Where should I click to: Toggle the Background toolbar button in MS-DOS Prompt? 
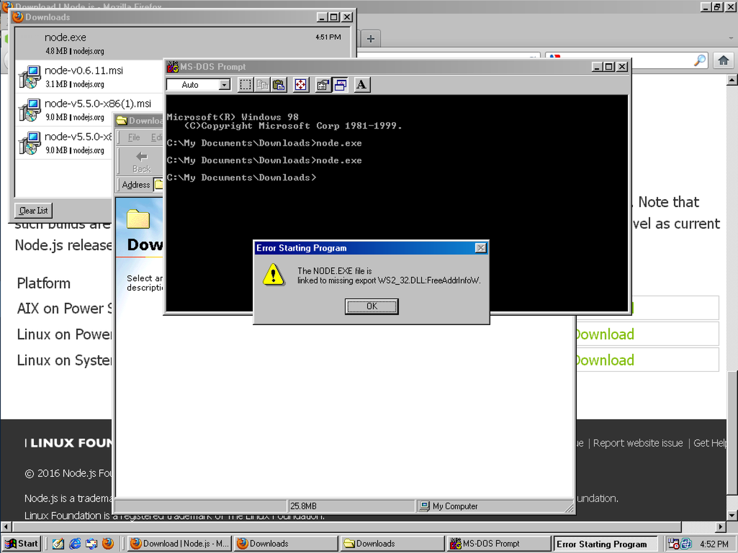point(340,85)
